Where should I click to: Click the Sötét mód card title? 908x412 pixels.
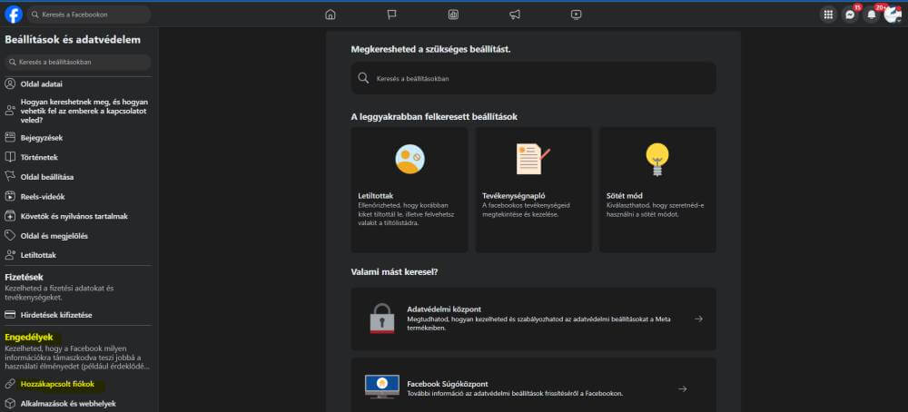coord(625,196)
